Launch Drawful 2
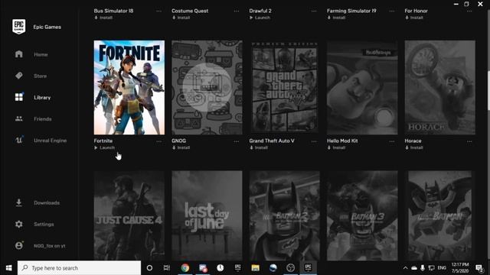 [260, 18]
